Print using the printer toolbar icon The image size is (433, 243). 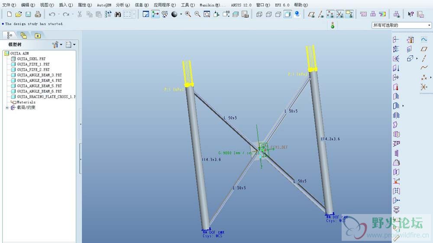[38, 14]
